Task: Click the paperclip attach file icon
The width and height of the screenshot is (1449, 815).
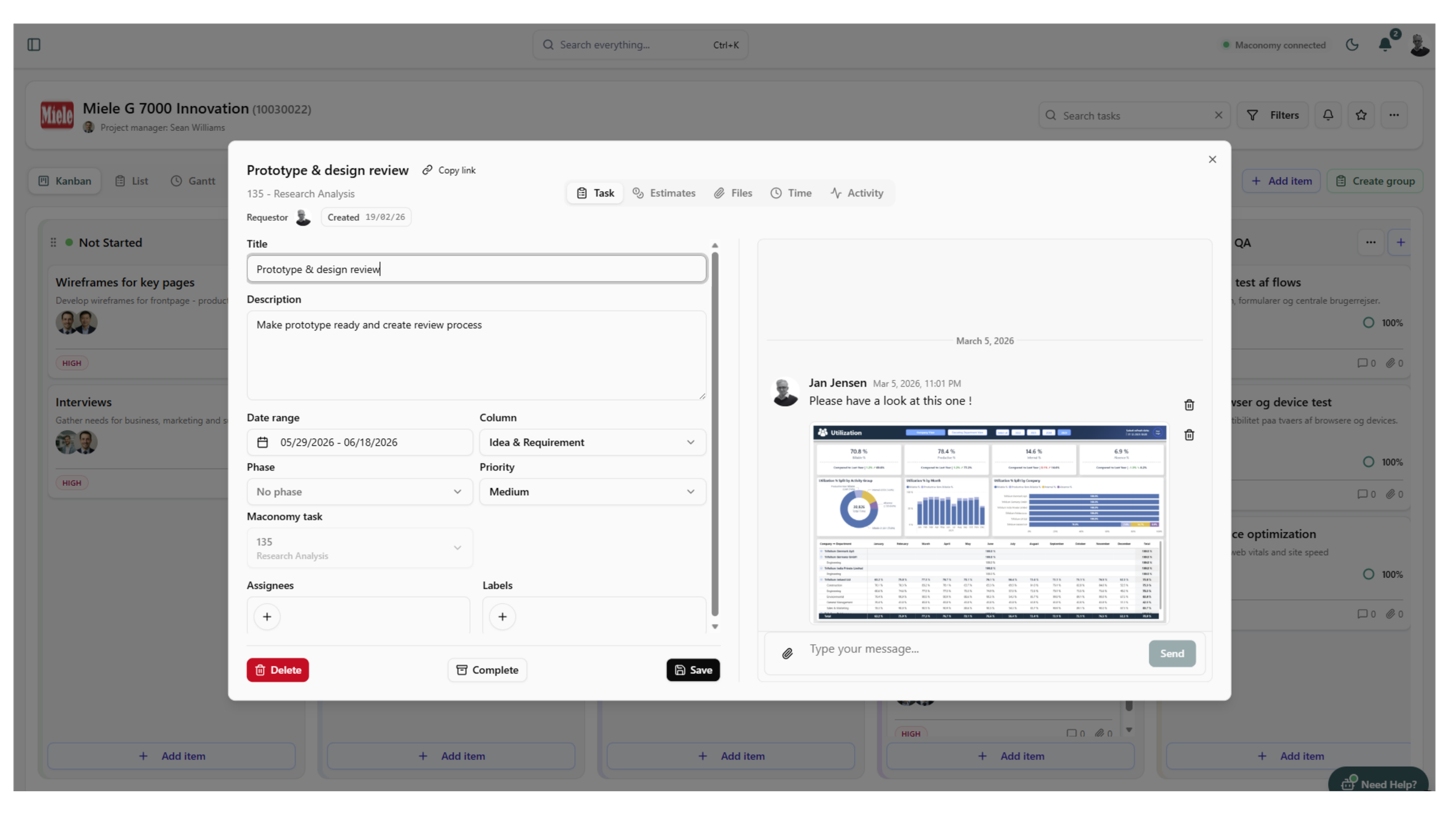Action: (x=787, y=654)
